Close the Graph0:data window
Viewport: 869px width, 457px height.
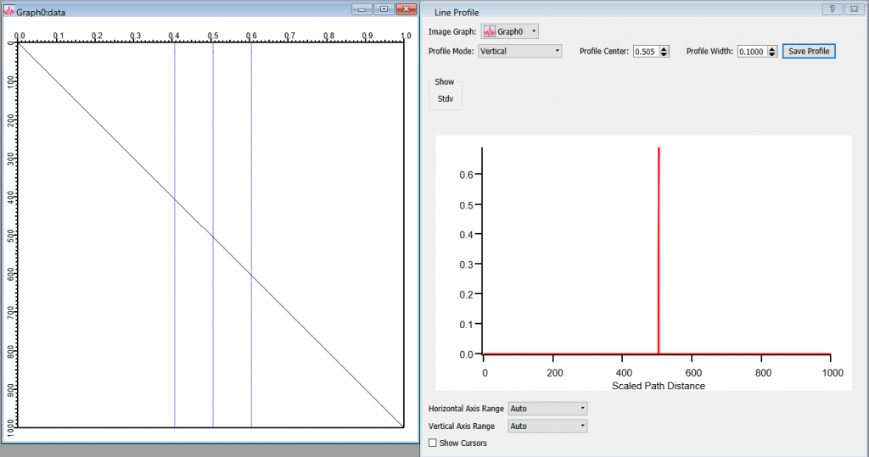pyautogui.click(x=406, y=8)
